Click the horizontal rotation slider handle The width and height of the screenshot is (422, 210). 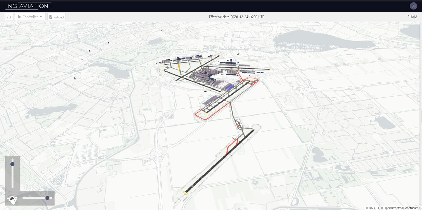tap(47, 198)
